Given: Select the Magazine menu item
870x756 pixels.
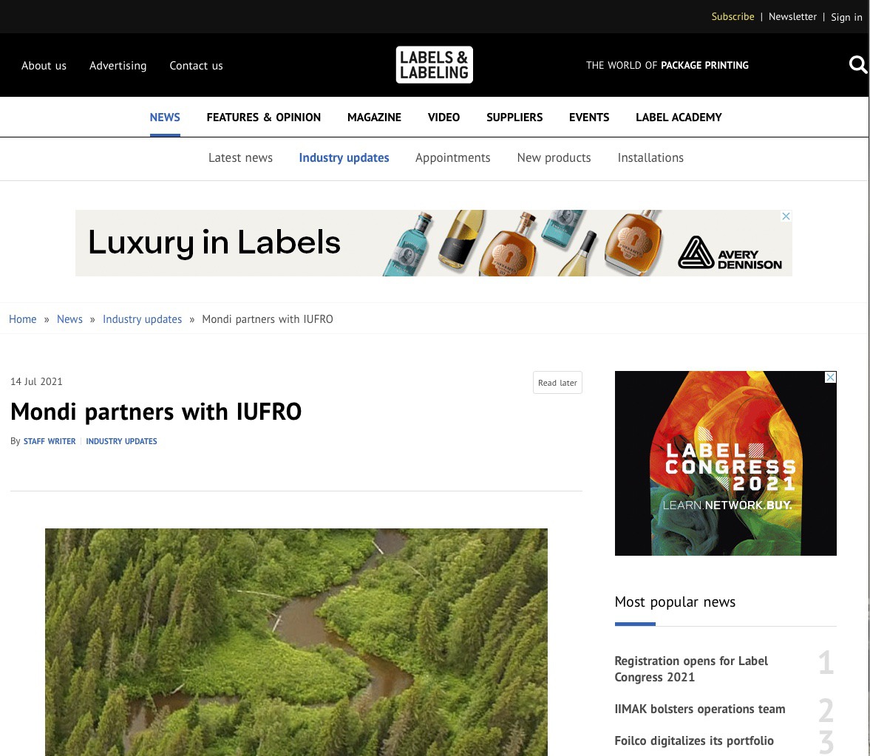Looking at the screenshot, I should pyautogui.click(x=374, y=118).
